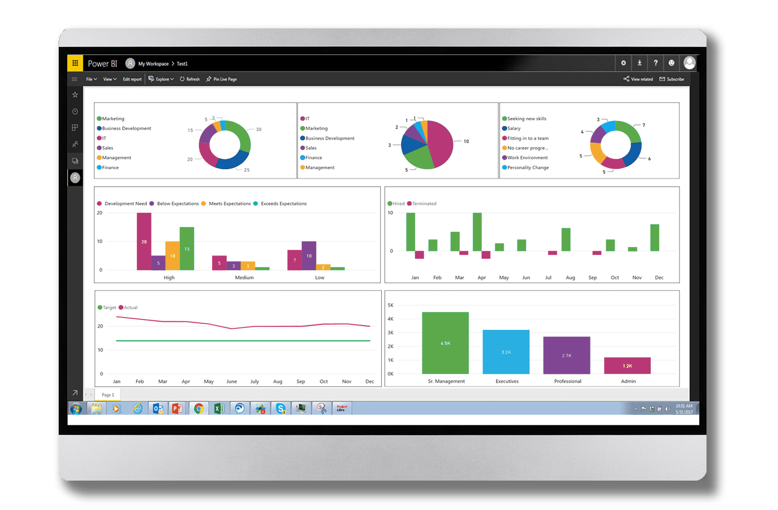The image size is (778, 510).
Task: Open Settings gear in header
Action: point(623,63)
